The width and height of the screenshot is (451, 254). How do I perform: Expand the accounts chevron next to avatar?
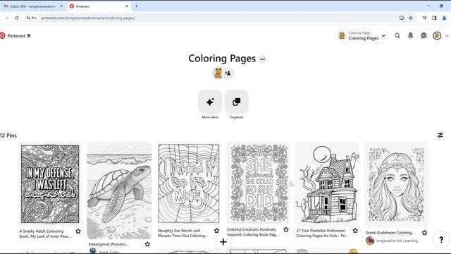tap(447, 36)
